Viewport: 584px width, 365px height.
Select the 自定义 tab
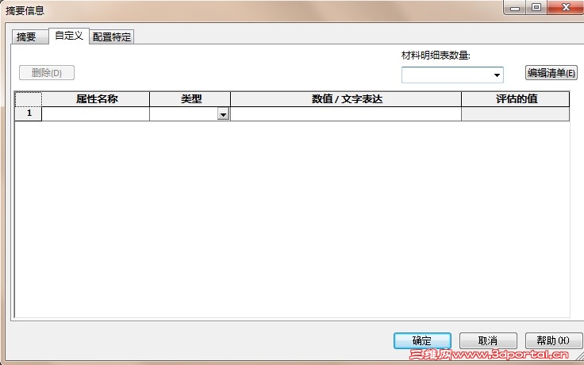pos(69,36)
